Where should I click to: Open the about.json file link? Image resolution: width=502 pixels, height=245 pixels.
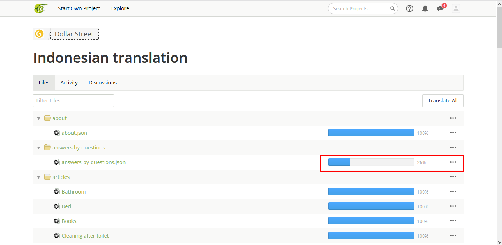coord(74,133)
